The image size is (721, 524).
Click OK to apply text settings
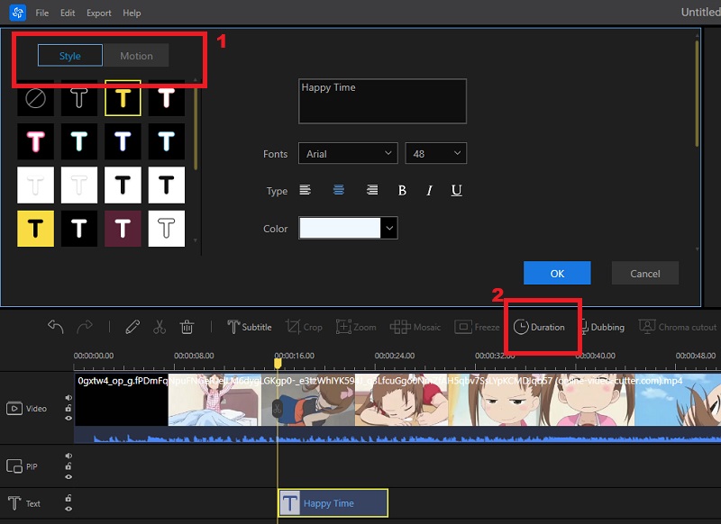click(557, 273)
